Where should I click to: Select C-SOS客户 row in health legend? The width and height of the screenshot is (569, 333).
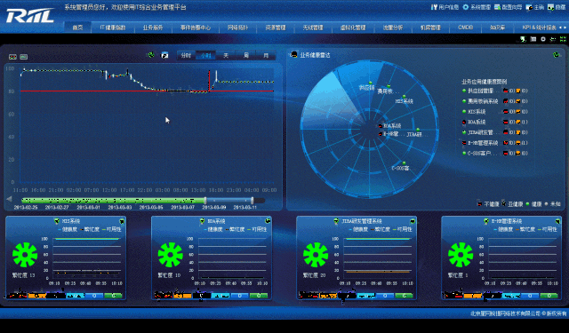point(495,154)
